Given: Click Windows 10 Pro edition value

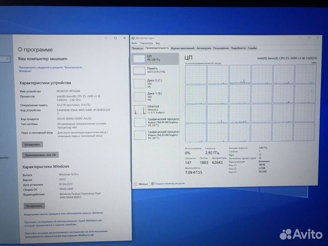Looking at the screenshot, I should click(69, 174).
